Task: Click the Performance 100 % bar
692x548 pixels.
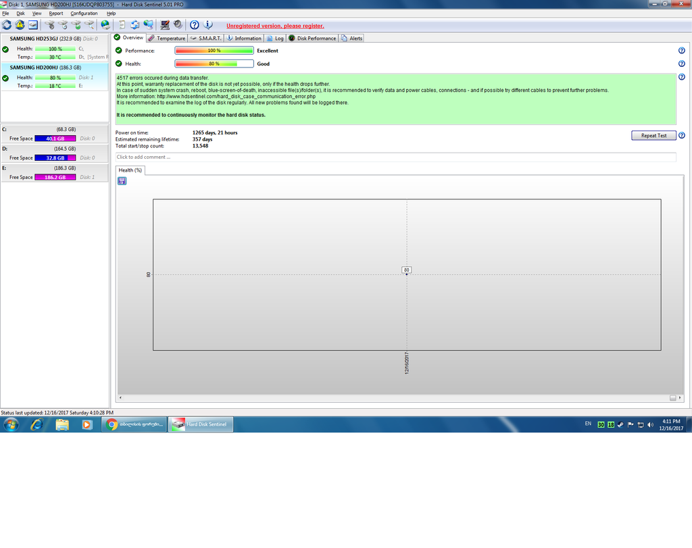Action: 214,51
